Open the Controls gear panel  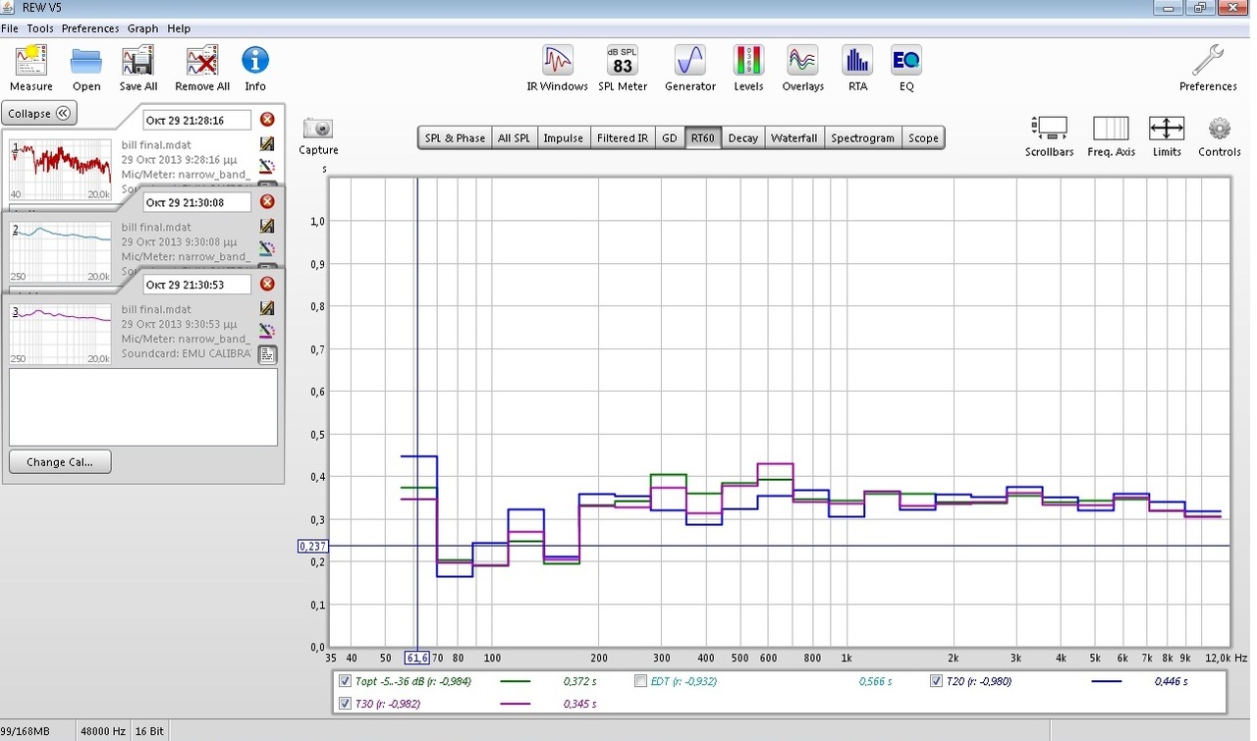1219,129
